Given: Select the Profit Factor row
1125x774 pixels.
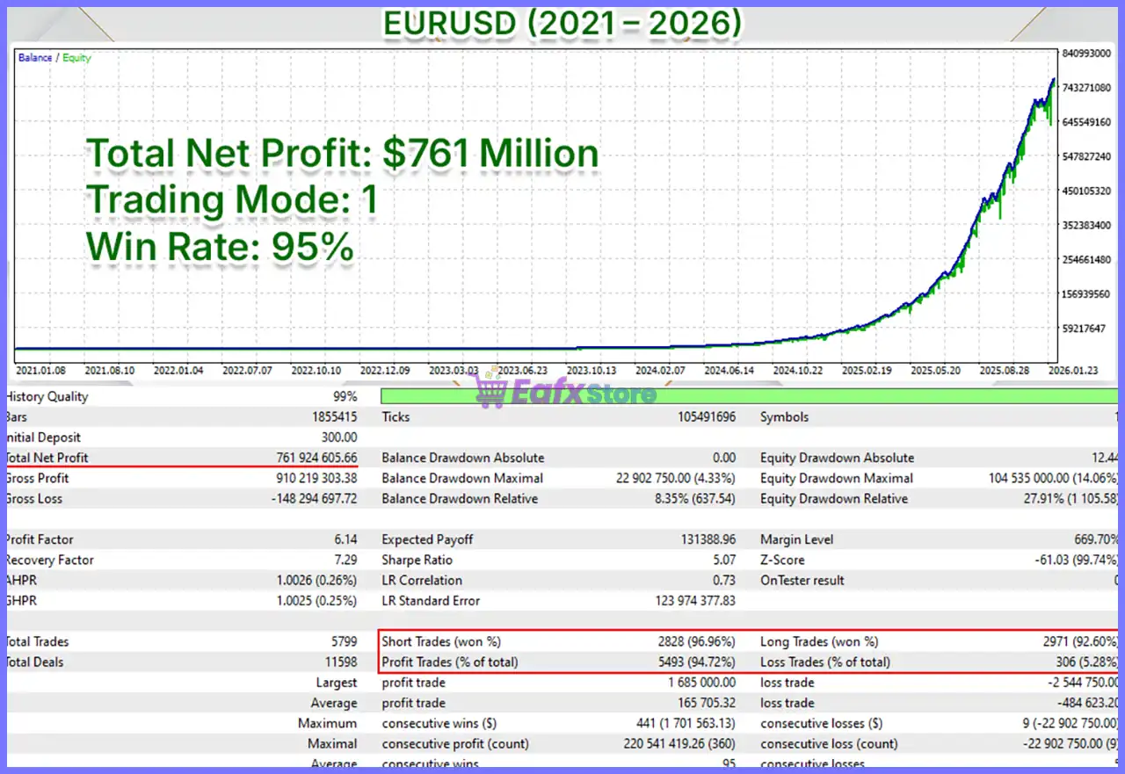Looking at the screenshot, I should click(x=182, y=539).
